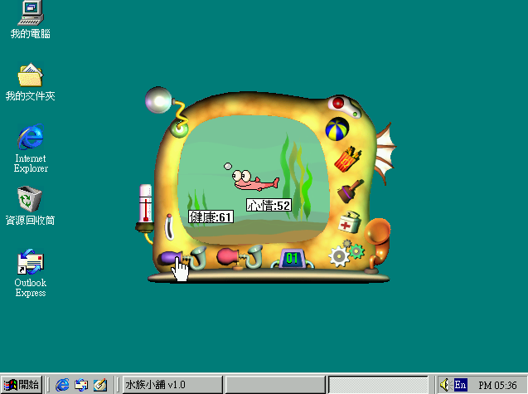Select the cleaning brush icon
The height and width of the screenshot is (394, 528).
click(x=351, y=191)
